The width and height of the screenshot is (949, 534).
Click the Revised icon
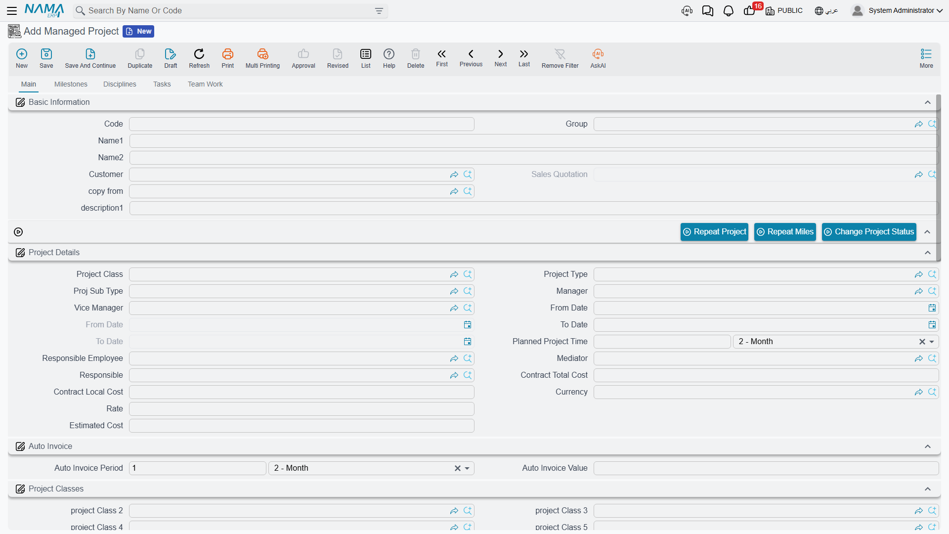tap(338, 58)
